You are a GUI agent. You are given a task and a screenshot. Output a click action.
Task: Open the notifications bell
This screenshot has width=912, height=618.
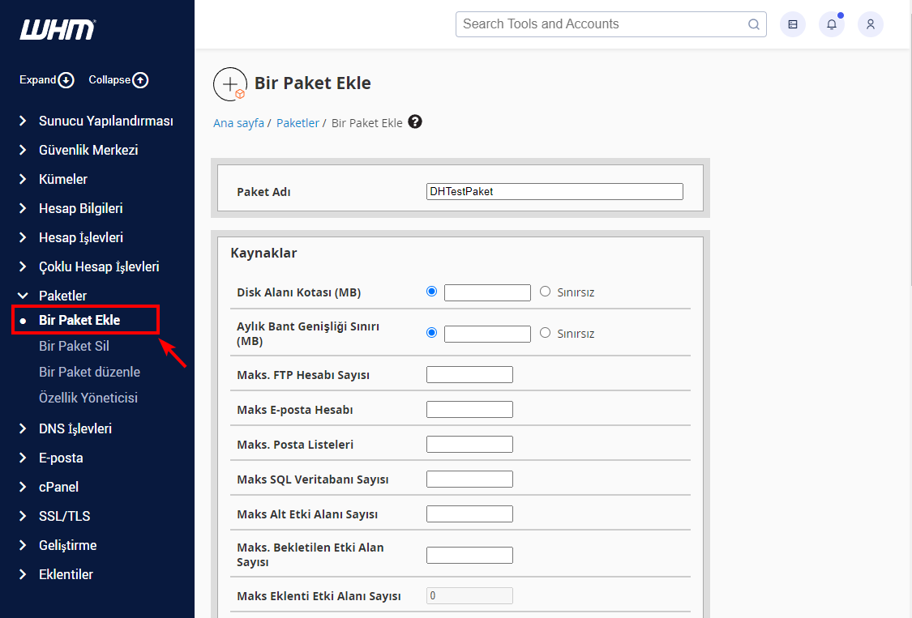[831, 24]
